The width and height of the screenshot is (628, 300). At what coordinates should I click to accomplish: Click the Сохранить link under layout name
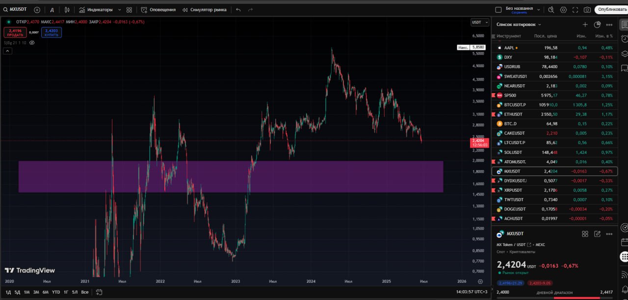[519, 12]
